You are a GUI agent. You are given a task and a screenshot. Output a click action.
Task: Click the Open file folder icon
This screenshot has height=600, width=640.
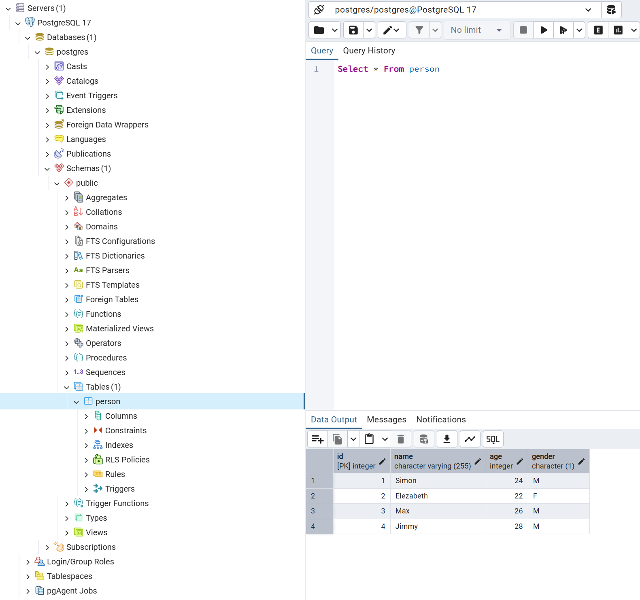tap(319, 30)
